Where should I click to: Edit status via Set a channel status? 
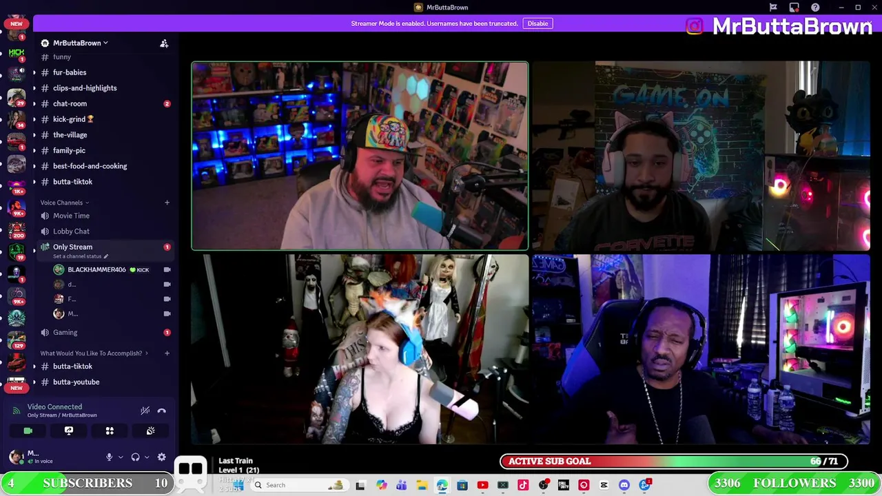(x=80, y=256)
